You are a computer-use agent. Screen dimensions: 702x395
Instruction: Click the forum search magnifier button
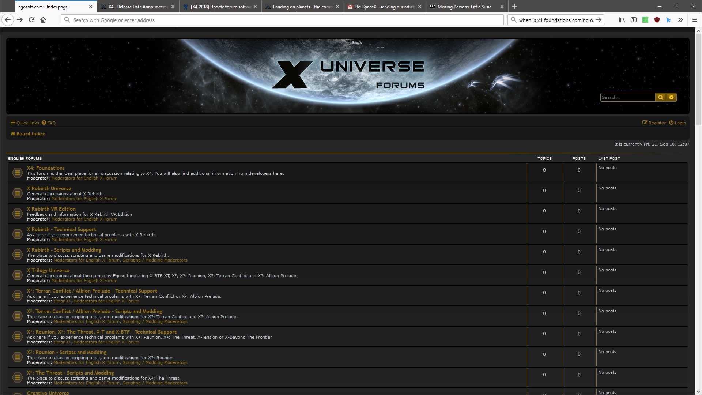point(660,97)
